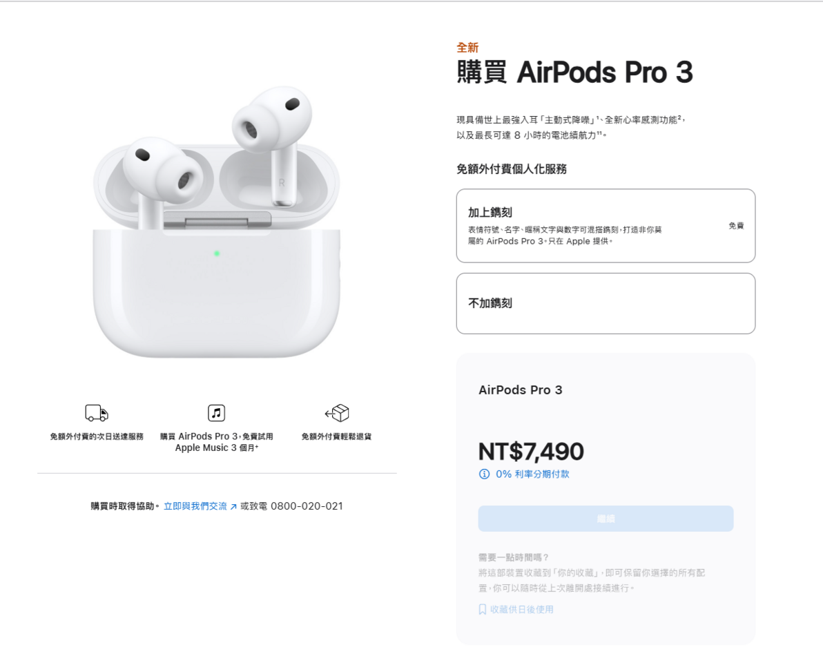Click the external arrow icon after chat link

tap(233, 506)
